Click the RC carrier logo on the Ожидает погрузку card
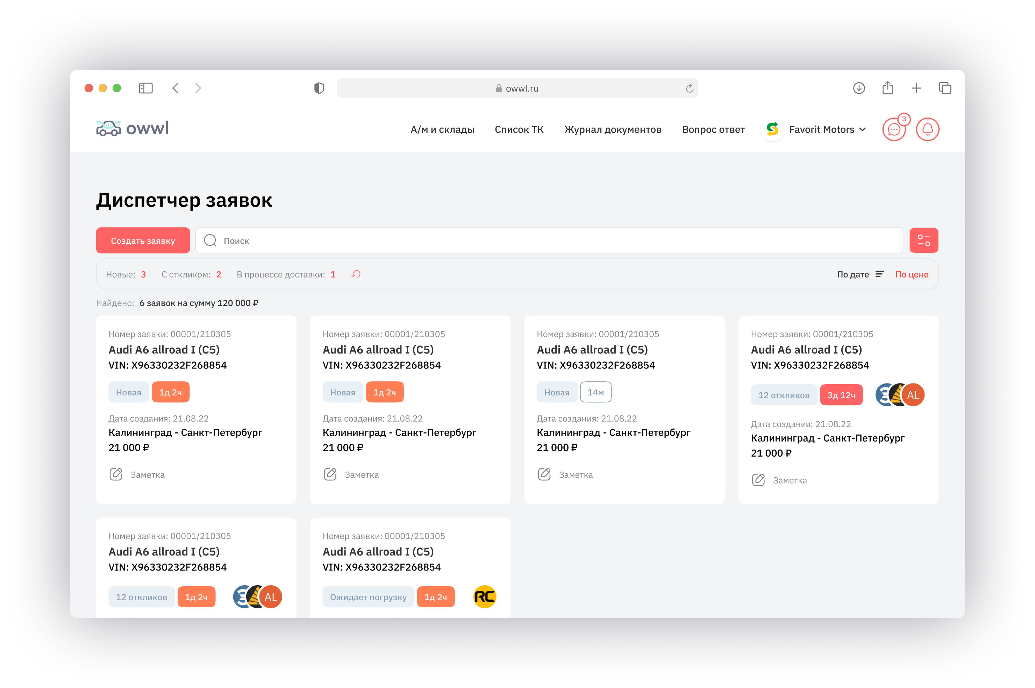Screen dimensions: 1035x688 pos(485,597)
